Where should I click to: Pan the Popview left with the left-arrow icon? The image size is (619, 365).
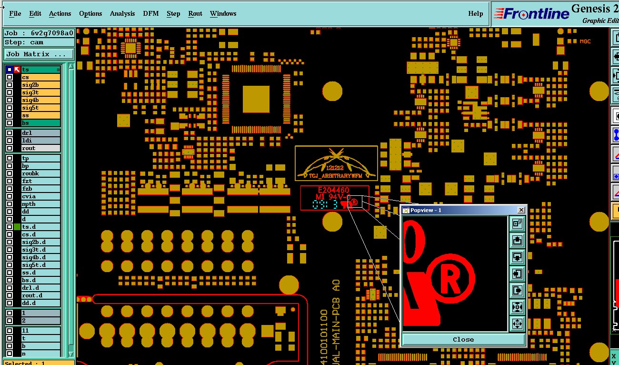coord(517,274)
